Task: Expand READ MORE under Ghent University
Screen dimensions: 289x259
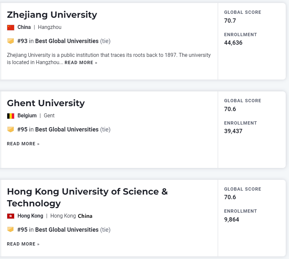Action: click(23, 144)
